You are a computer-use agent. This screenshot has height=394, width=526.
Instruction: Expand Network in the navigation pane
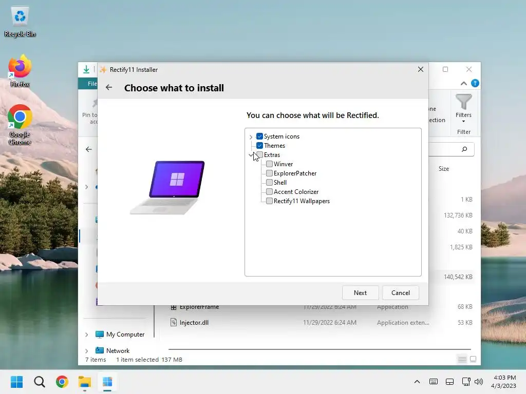pos(86,351)
